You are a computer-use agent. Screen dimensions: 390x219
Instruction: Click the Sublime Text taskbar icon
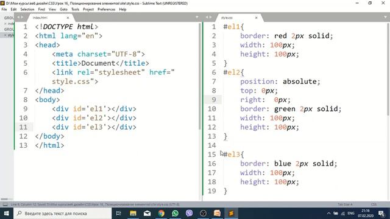(231, 214)
